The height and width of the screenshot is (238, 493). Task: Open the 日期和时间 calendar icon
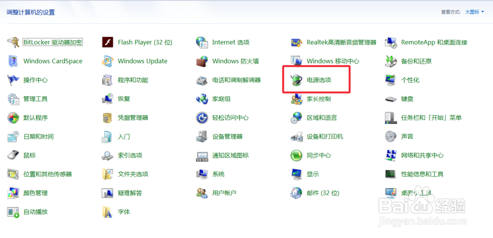tap(13, 136)
